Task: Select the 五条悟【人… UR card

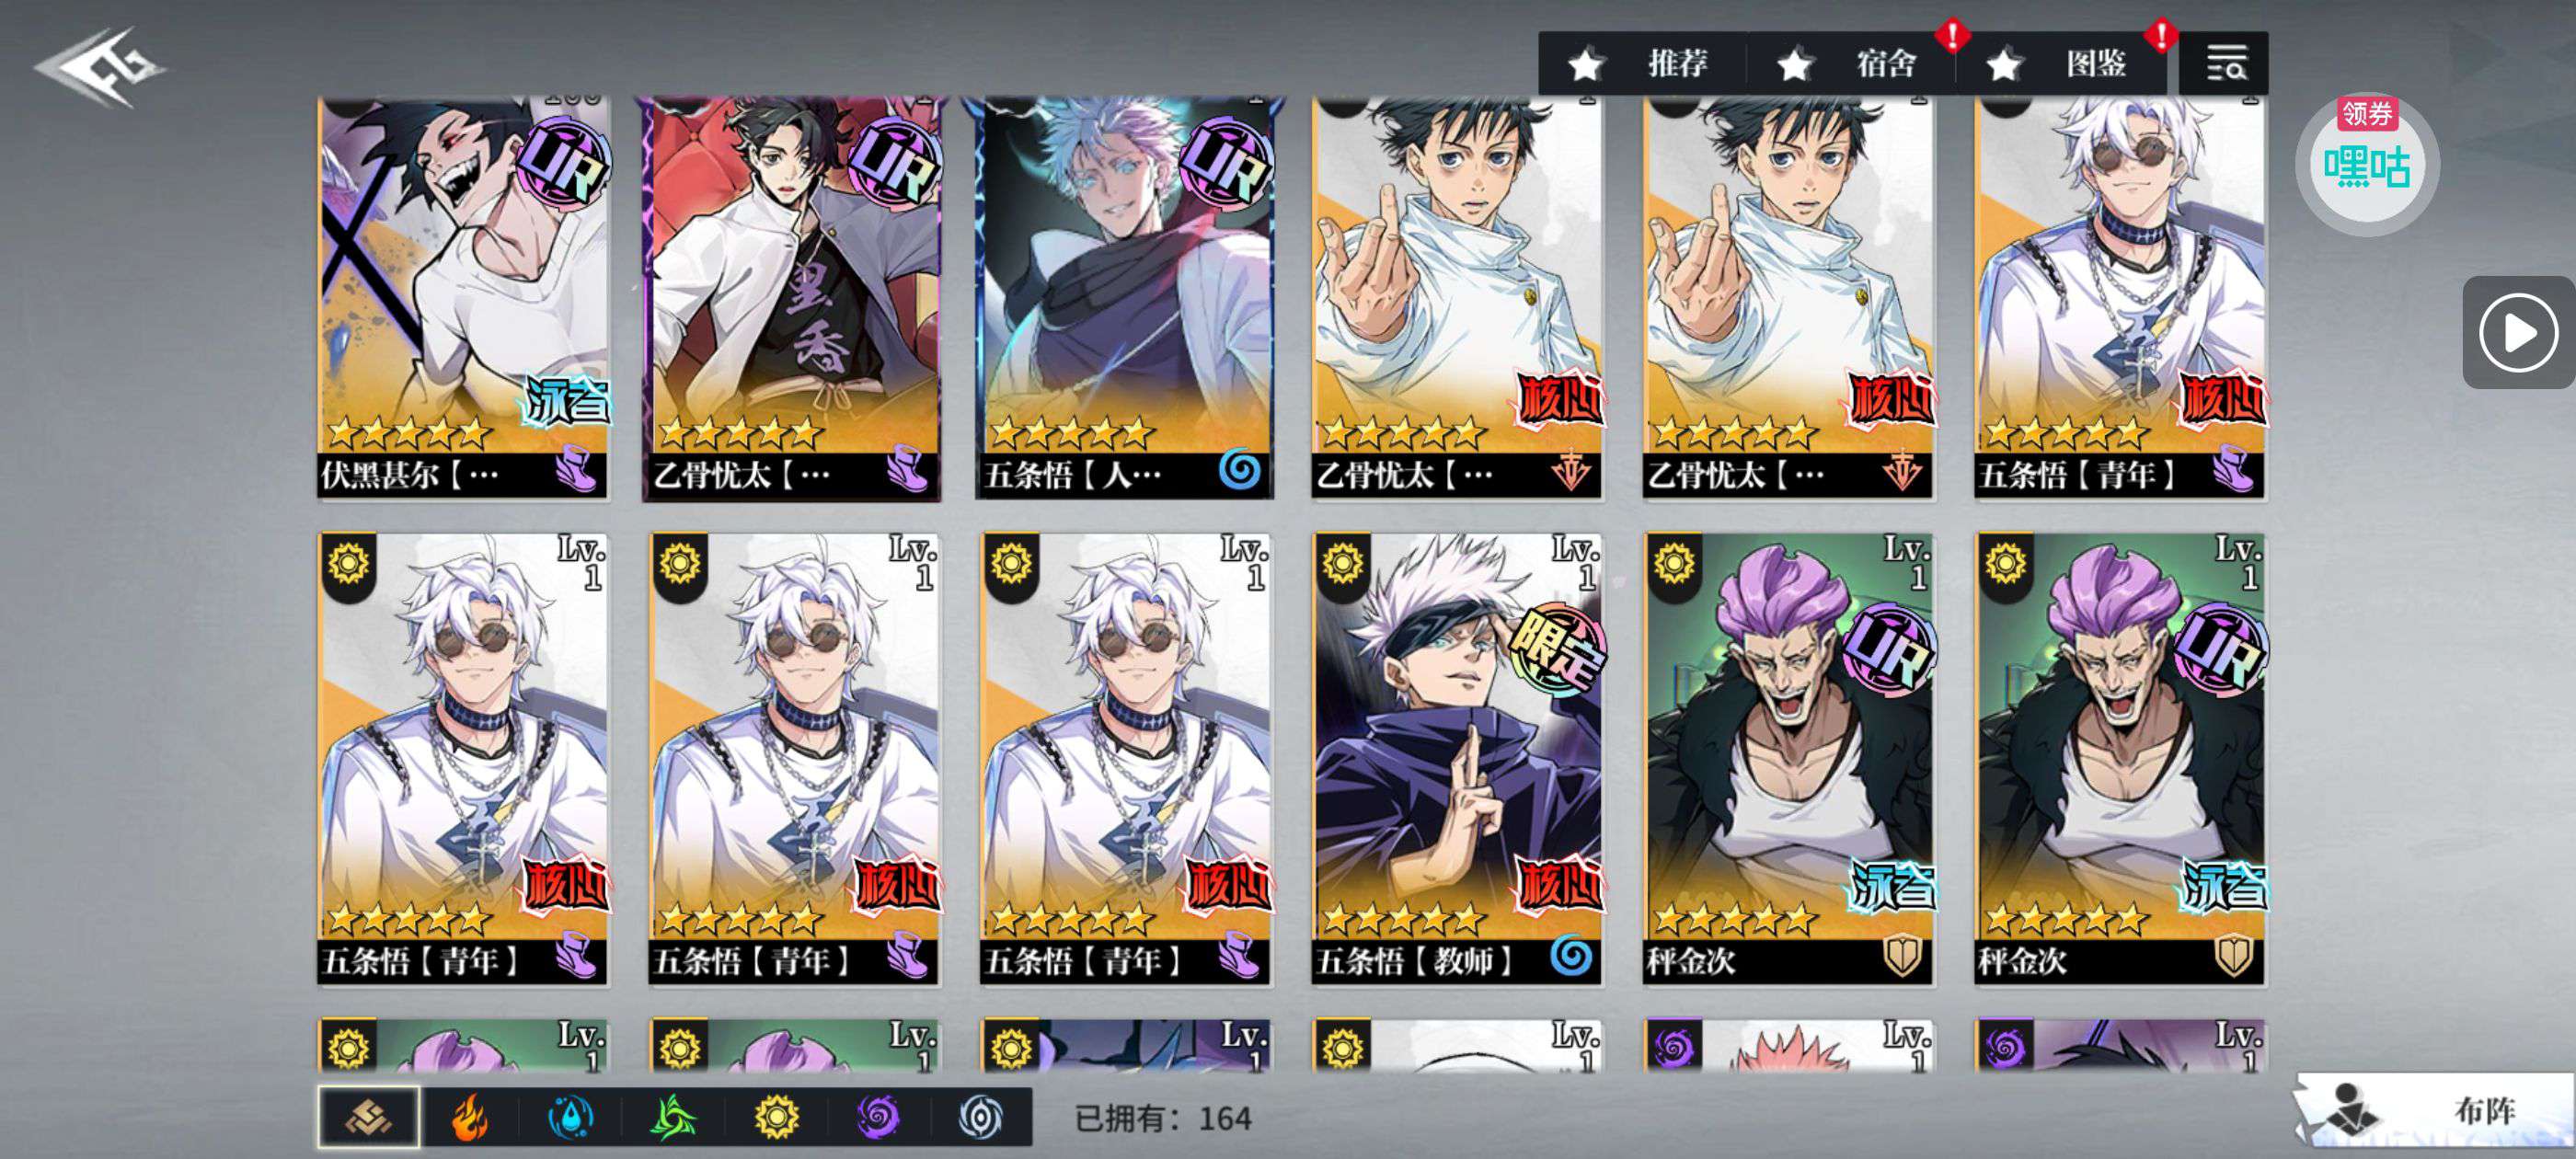Action: [1125, 298]
